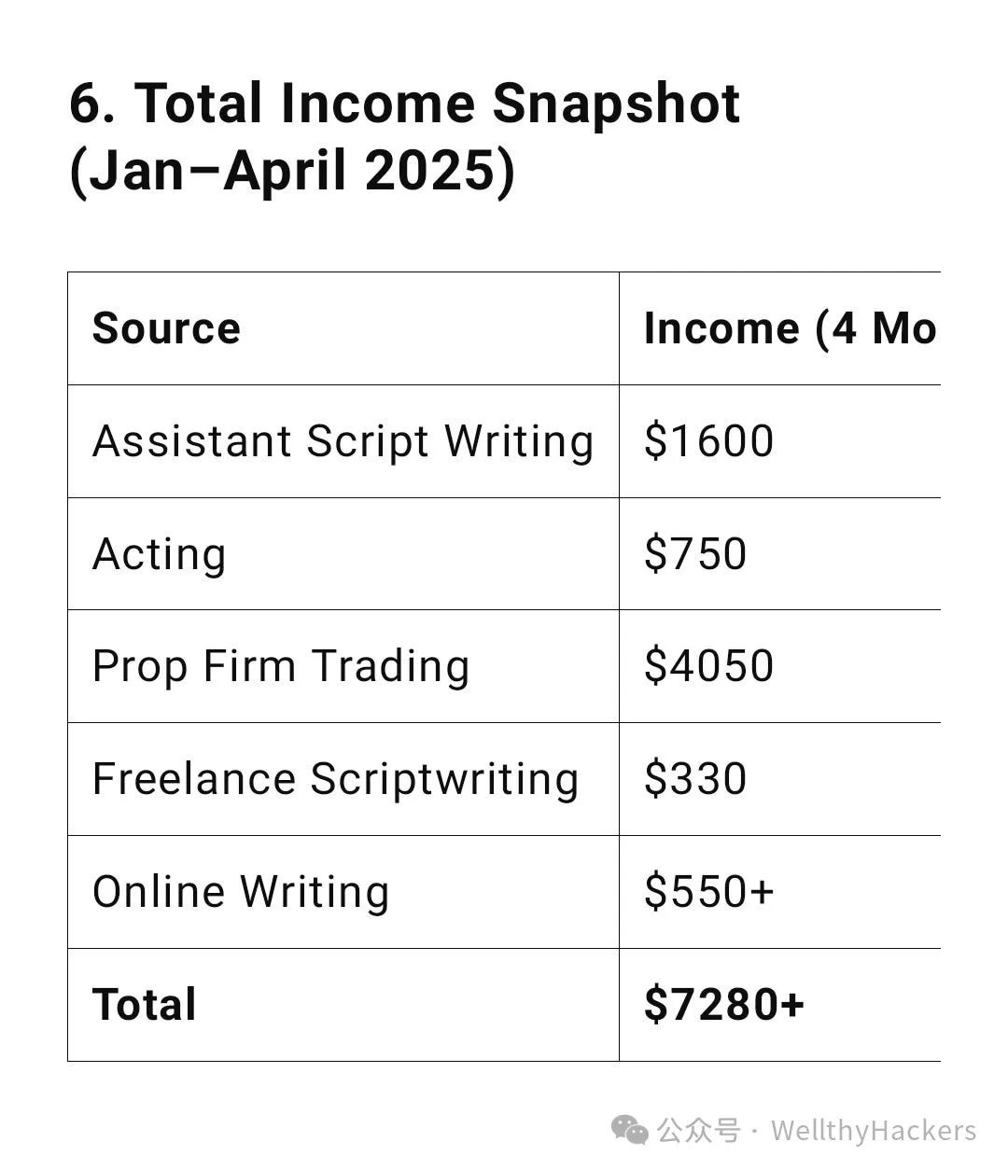Click the Acting row label

click(159, 554)
